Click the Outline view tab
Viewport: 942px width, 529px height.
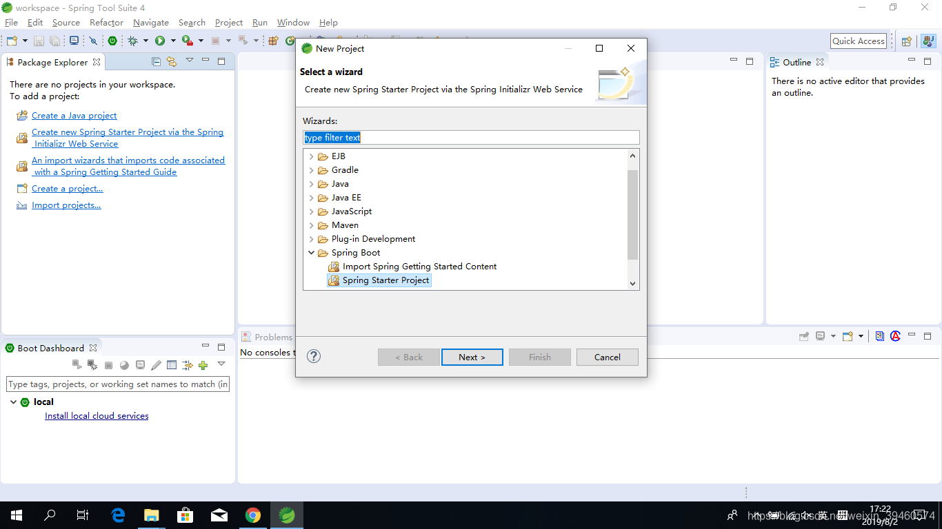796,62
